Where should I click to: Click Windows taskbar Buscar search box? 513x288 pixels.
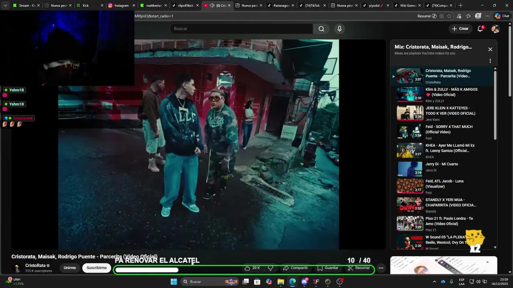210,282
